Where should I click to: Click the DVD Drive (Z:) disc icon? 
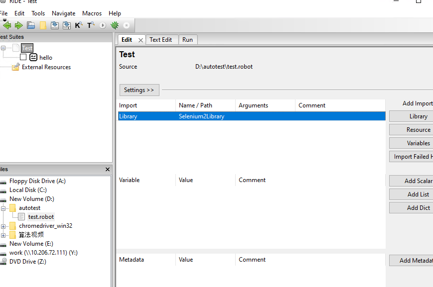coord(3,261)
